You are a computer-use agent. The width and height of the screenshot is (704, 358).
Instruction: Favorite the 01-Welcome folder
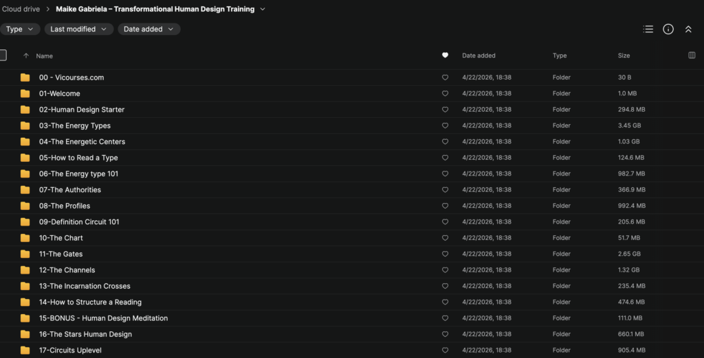(x=445, y=93)
